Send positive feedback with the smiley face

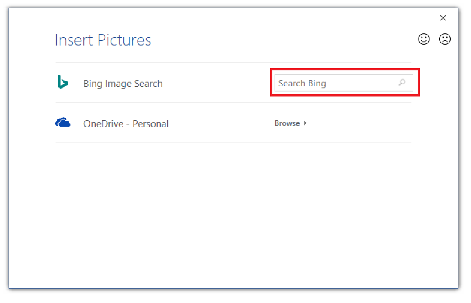(424, 39)
